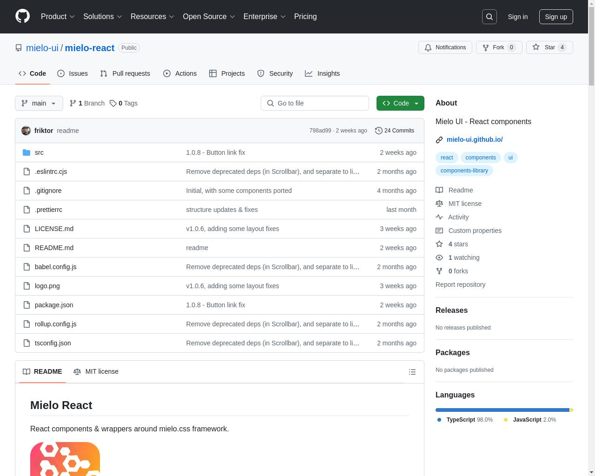The height and width of the screenshot is (476, 595).
Task: View 0 forks link
Action: pyautogui.click(x=452, y=271)
